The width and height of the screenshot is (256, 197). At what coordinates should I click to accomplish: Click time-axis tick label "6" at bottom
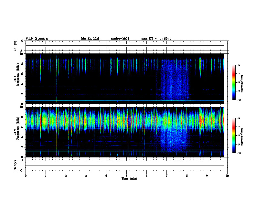(x=147, y=176)
